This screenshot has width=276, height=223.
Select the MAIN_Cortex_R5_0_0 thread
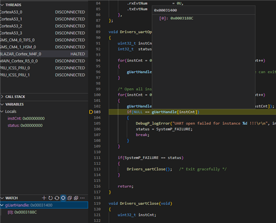click(44, 61)
